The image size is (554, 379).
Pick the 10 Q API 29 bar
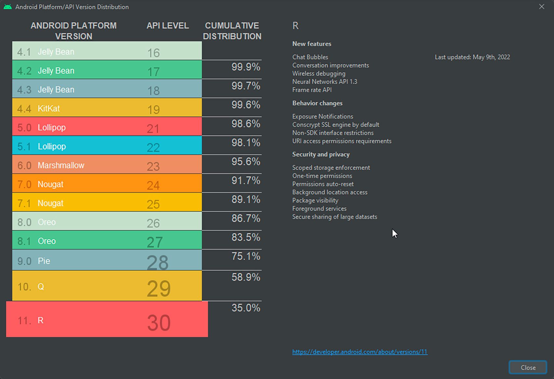(x=107, y=286)
